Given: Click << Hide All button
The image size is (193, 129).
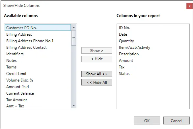Looking at the screenshot, I should click(97, 82).
